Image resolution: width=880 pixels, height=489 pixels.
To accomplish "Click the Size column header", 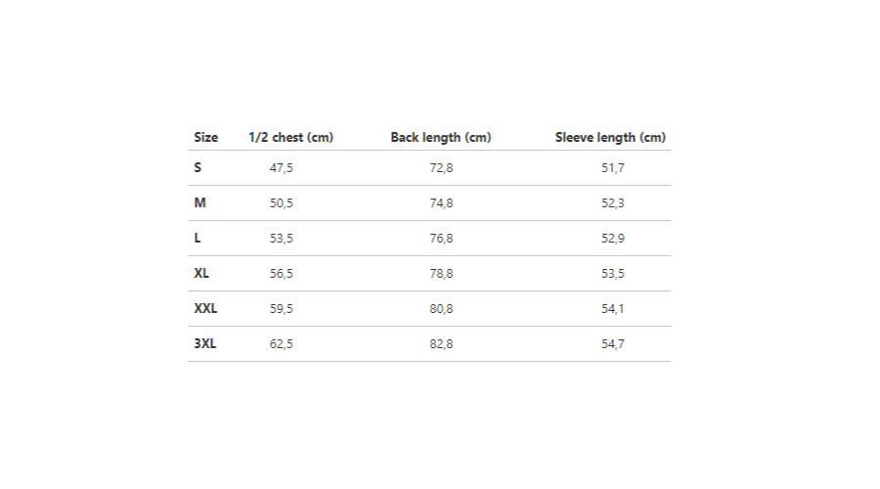I will tap(205, 138).
